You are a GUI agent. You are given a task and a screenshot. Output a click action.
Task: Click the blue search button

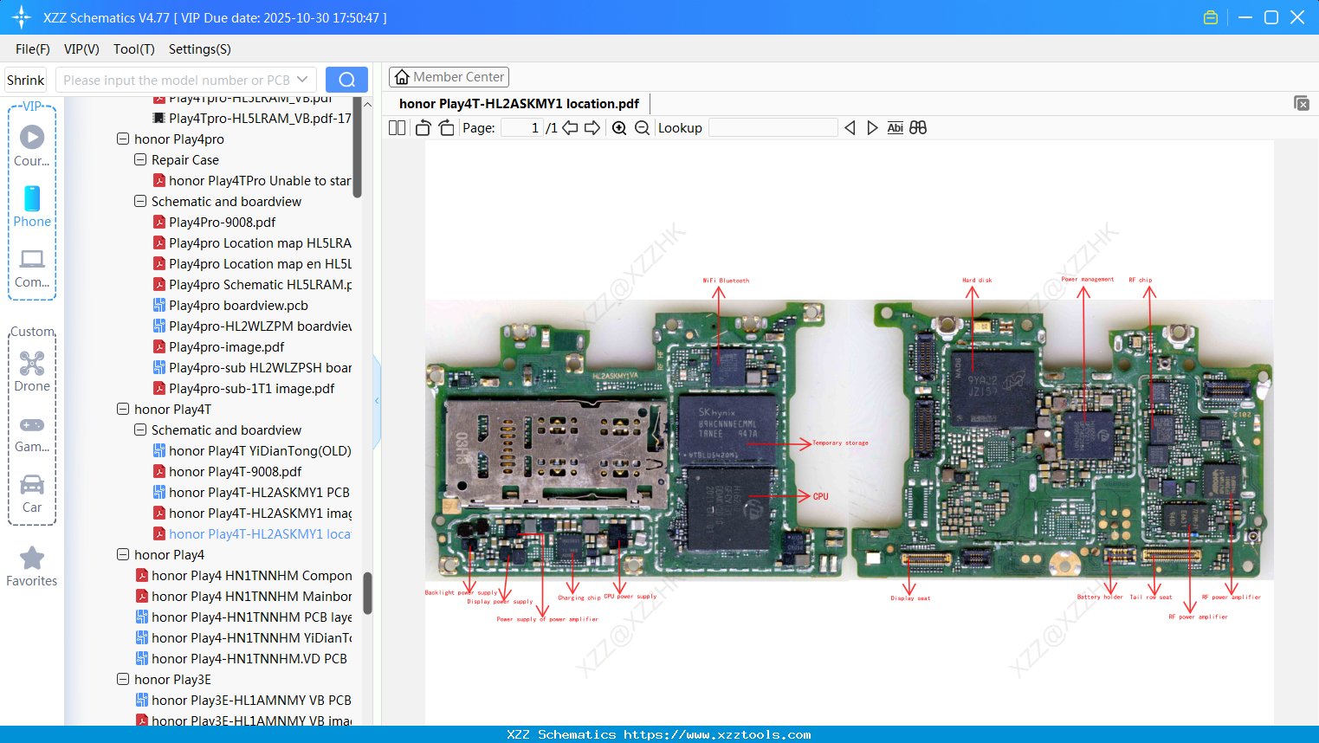pos(346,80)
